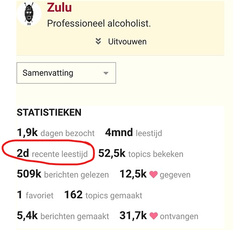Expand the profile with Uitvouwen chevrons

[x=98, y=41]
